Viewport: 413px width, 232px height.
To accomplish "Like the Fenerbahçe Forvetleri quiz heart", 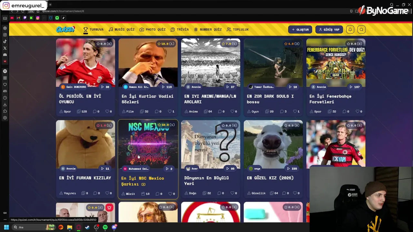I will tap(358, 111).
